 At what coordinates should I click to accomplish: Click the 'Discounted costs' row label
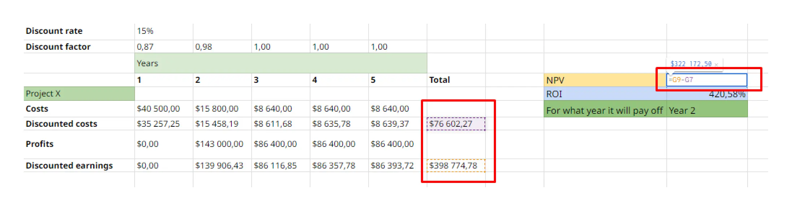pyautogui.click(x=79, y=124)
